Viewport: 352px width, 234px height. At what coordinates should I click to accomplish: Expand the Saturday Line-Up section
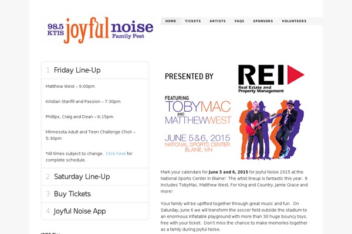click(95, 177)
